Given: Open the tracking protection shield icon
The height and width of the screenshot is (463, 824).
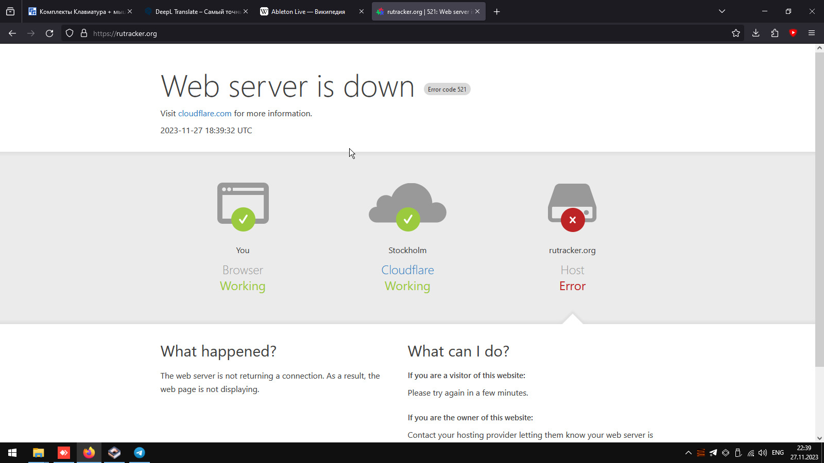Looking at the screenshot, I should [x=70, y=33].
